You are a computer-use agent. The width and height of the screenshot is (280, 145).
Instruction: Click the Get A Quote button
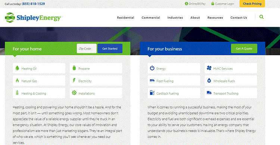244,48
